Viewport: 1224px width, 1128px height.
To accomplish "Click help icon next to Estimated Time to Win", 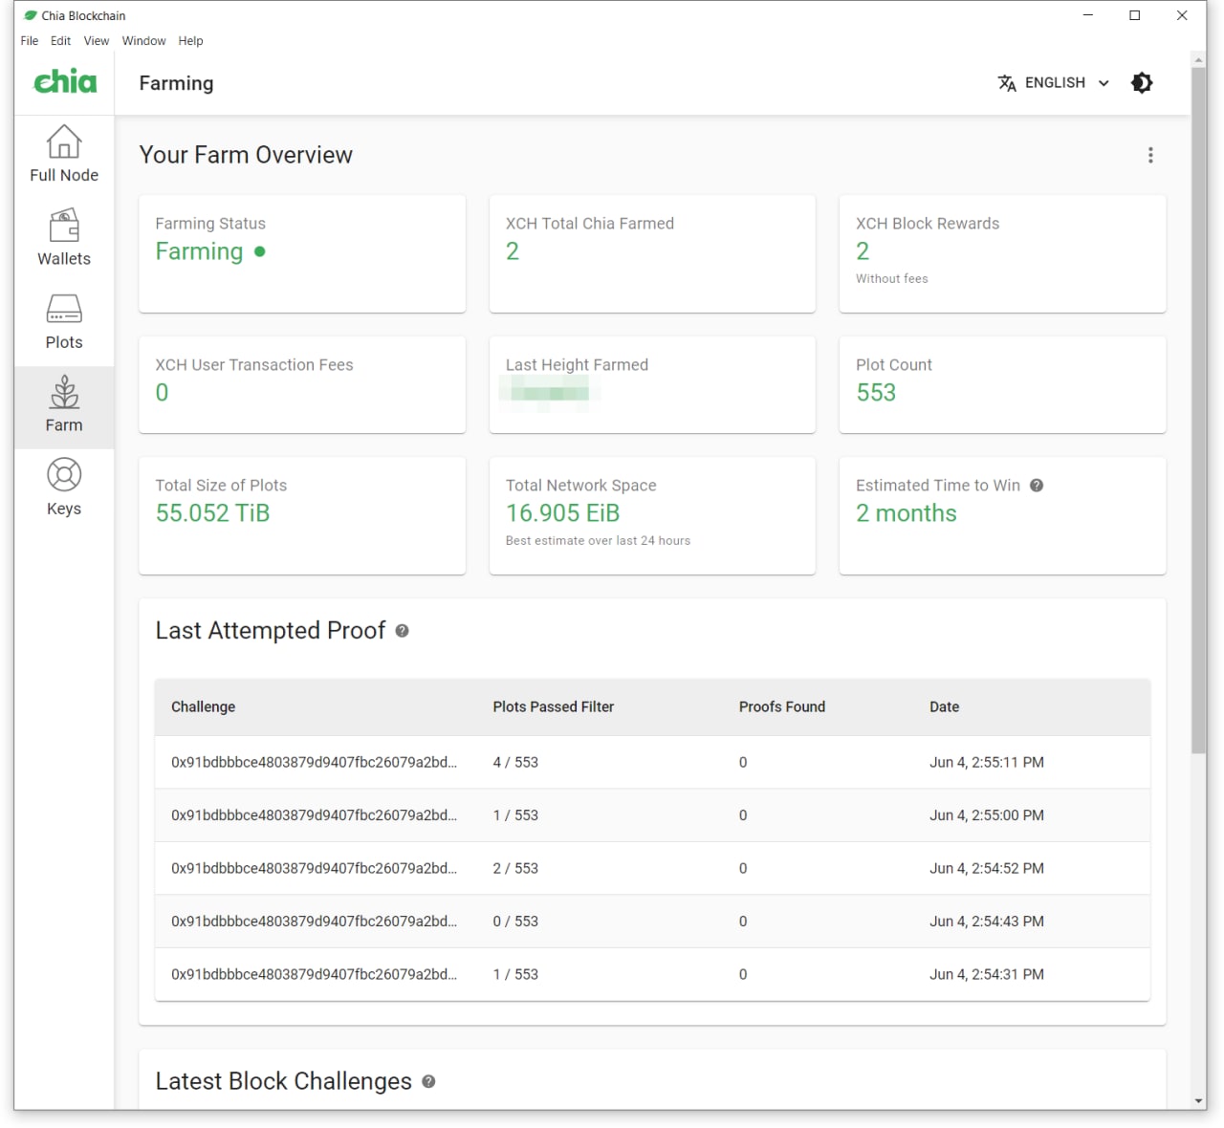I will 1037,486.
